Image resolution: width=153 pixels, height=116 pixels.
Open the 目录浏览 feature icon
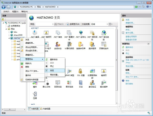pos(58,83)
